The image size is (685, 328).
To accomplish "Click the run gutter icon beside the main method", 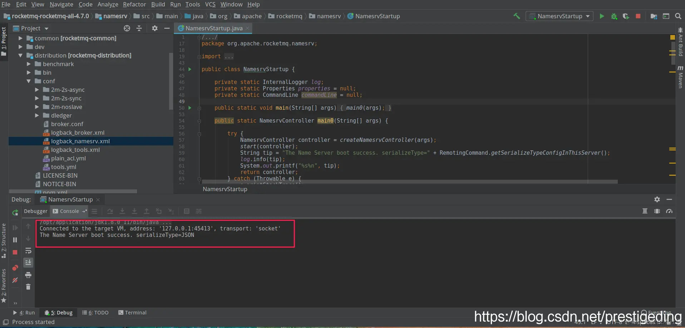I will click(x=190, y=108).
